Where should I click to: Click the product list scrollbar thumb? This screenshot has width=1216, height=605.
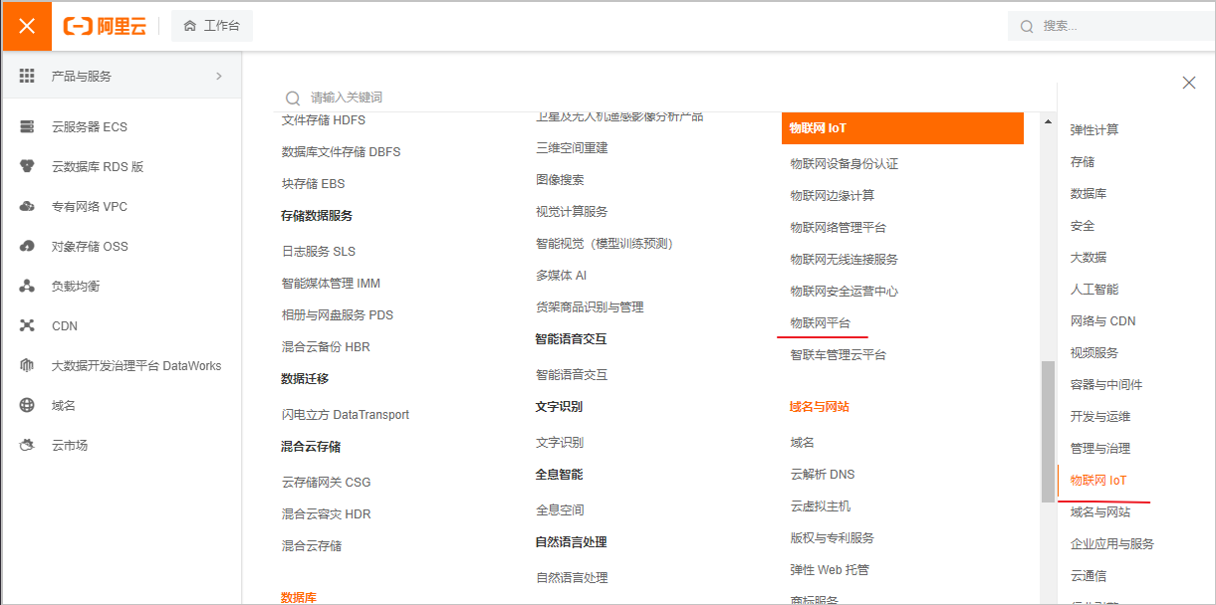pyautogui.click(x=1047, y=432)
